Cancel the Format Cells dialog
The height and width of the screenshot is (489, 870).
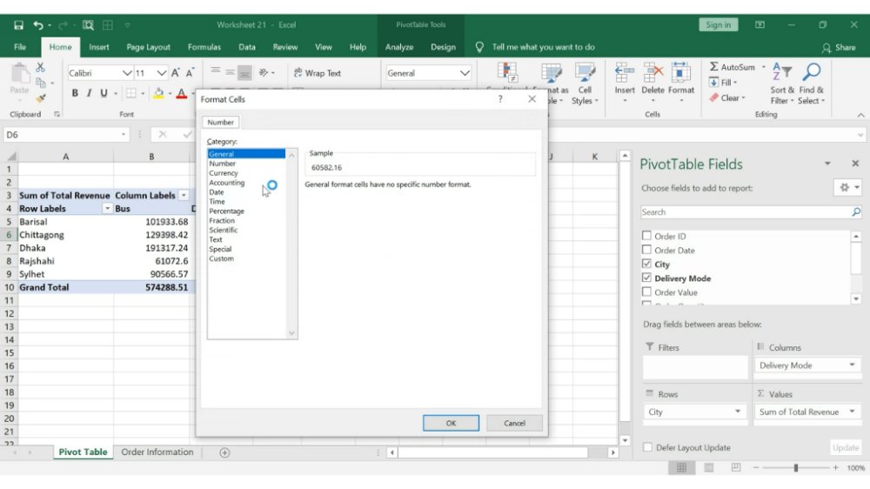click(x=514, y=423)
